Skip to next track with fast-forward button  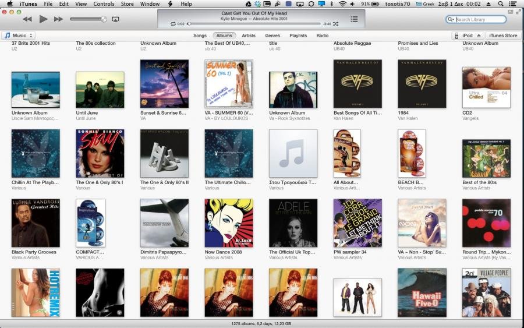pos(58,19)
